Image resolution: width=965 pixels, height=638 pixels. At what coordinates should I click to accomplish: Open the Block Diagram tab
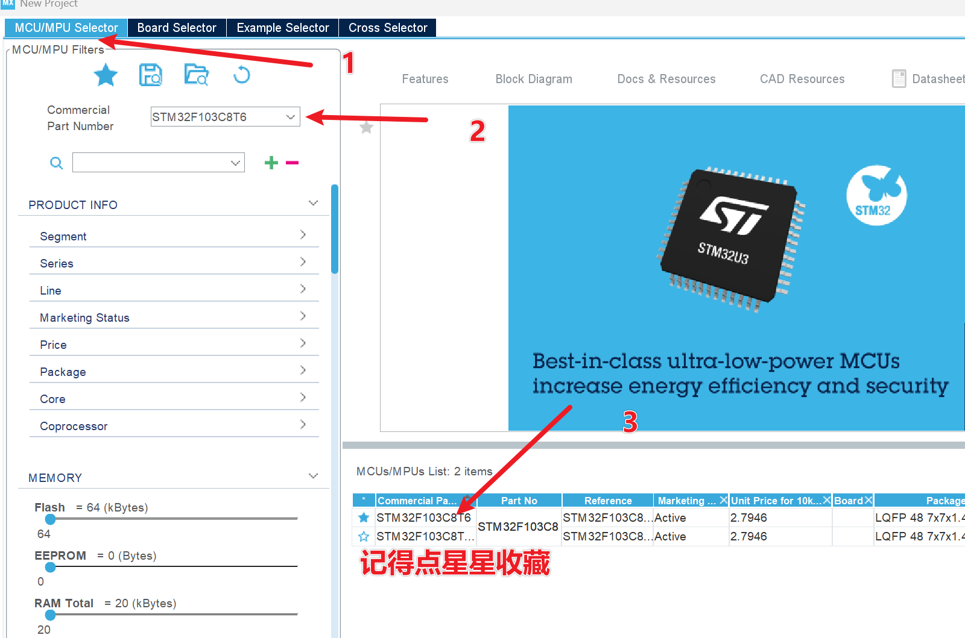coord(534,79)
